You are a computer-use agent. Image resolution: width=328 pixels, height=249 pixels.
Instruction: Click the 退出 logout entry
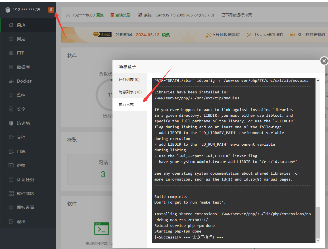28,221
